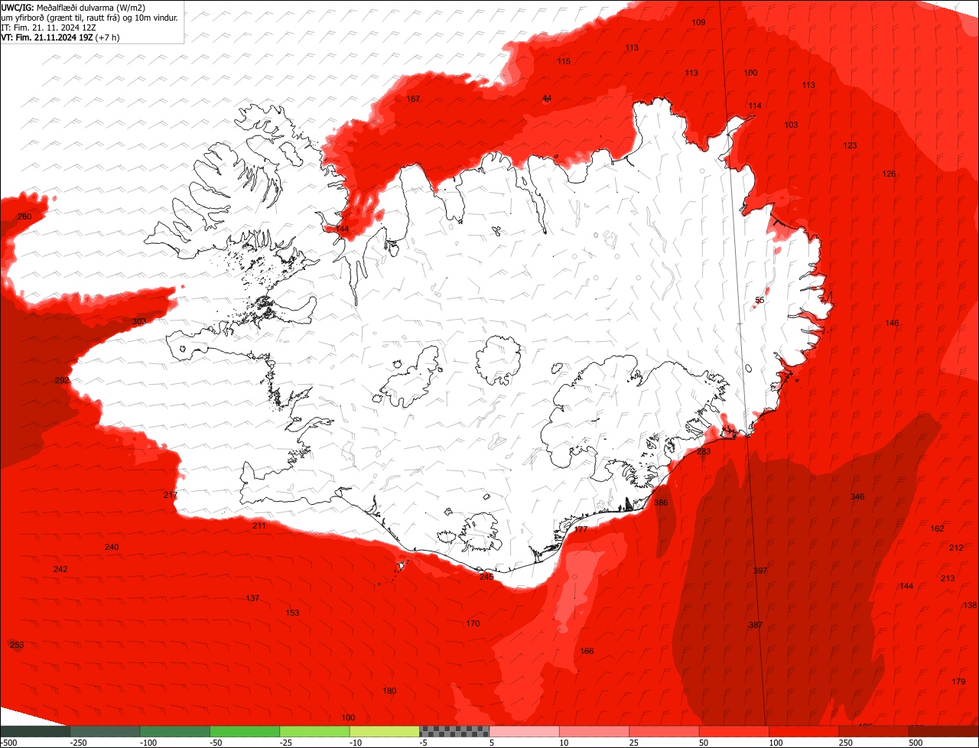Click the map value 170 south of Iceland

(x=473, y=623)
